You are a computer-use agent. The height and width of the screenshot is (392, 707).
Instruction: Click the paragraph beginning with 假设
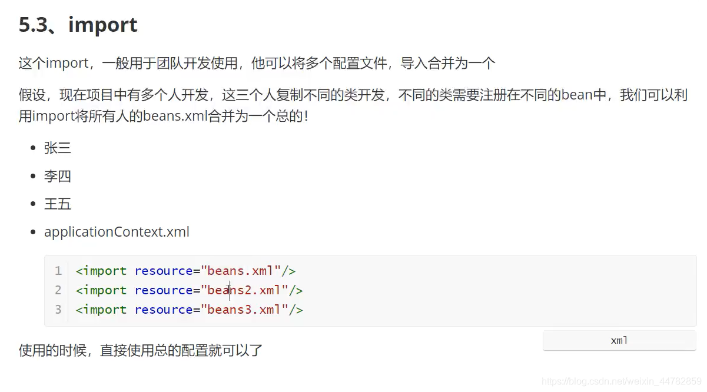click(x=353, y=105)
